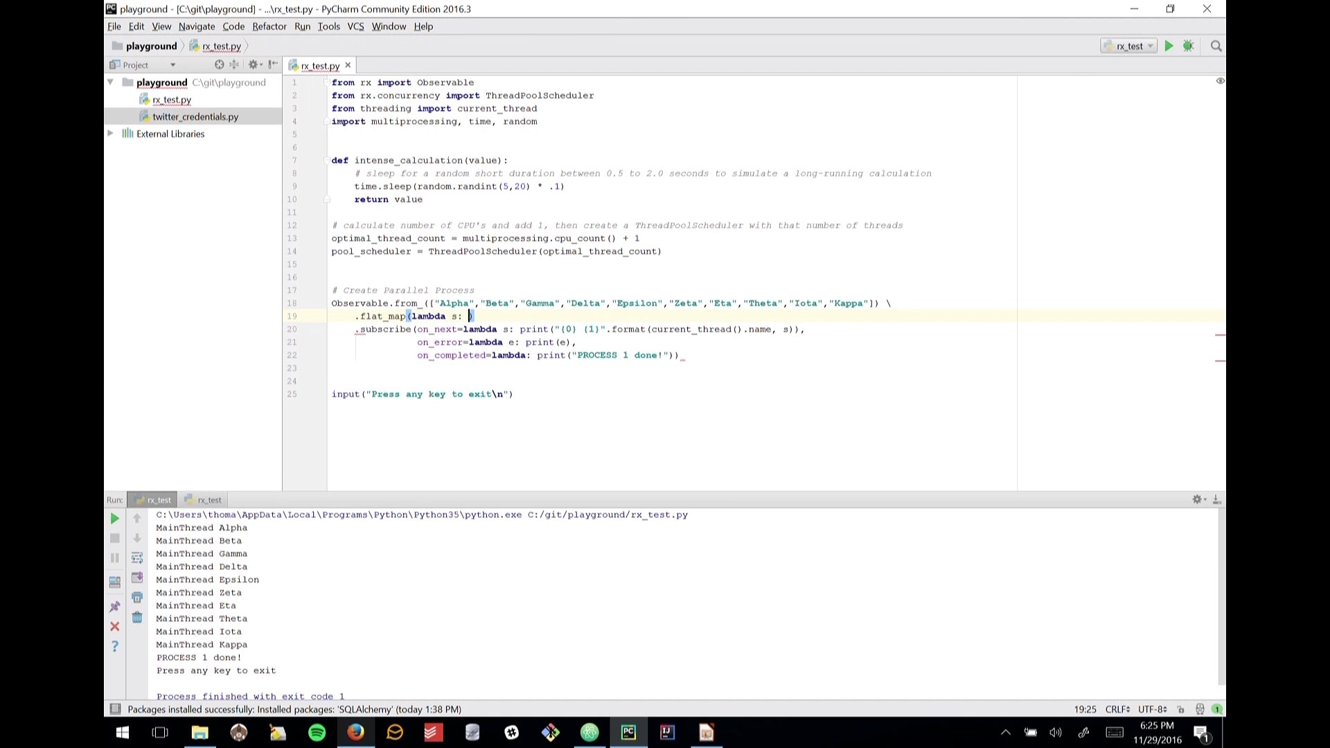This screenshot has width=1330, height=748.
Task: Click playground breadcrumb in navigation bar
Action: coord(145,46)
